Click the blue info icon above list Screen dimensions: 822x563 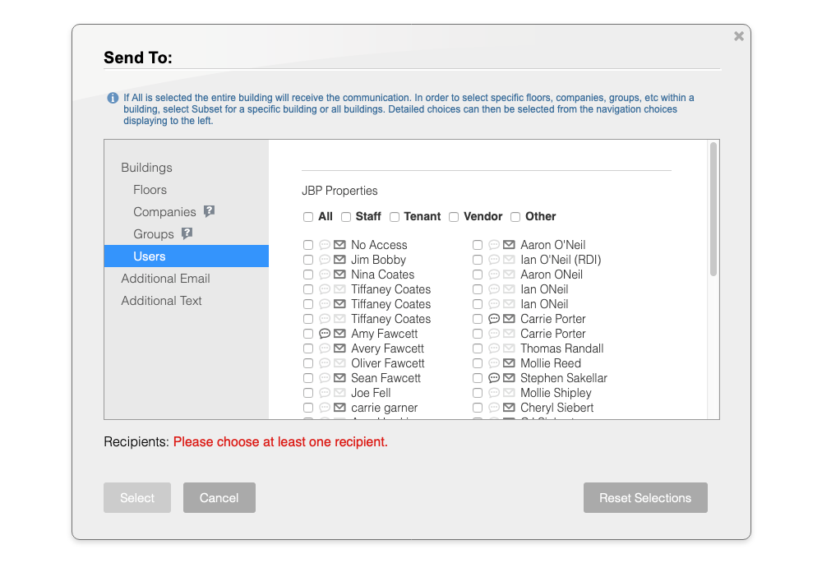pyautogui.click(x=113, y=98)
